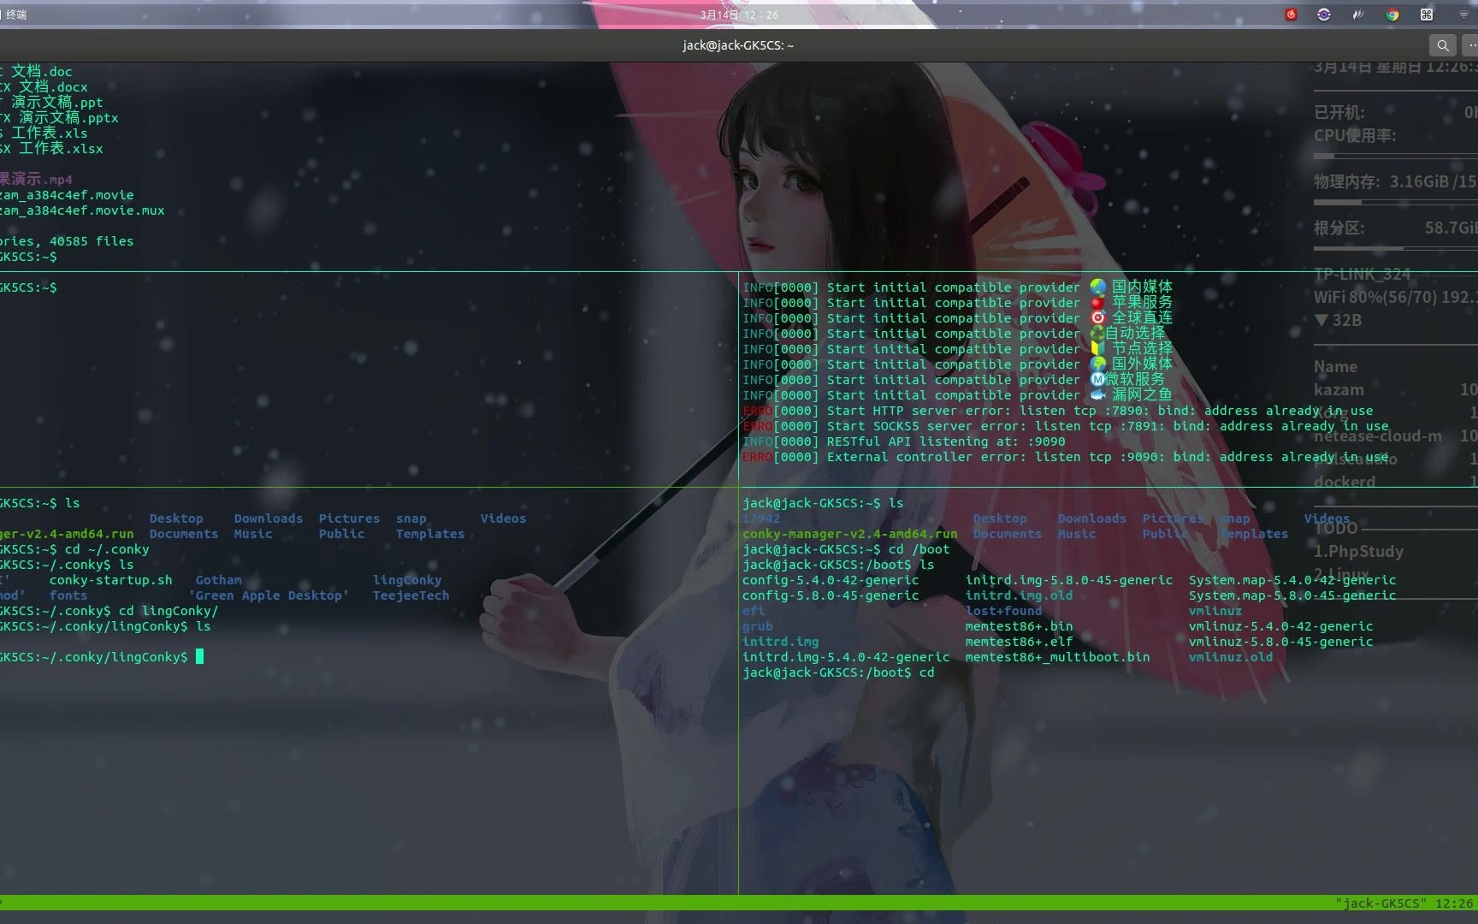This screenshot has height=924, width=1478.
Task: Click "jack-GK5CS" in the tmux status bar
Action: coord(1380,903)
